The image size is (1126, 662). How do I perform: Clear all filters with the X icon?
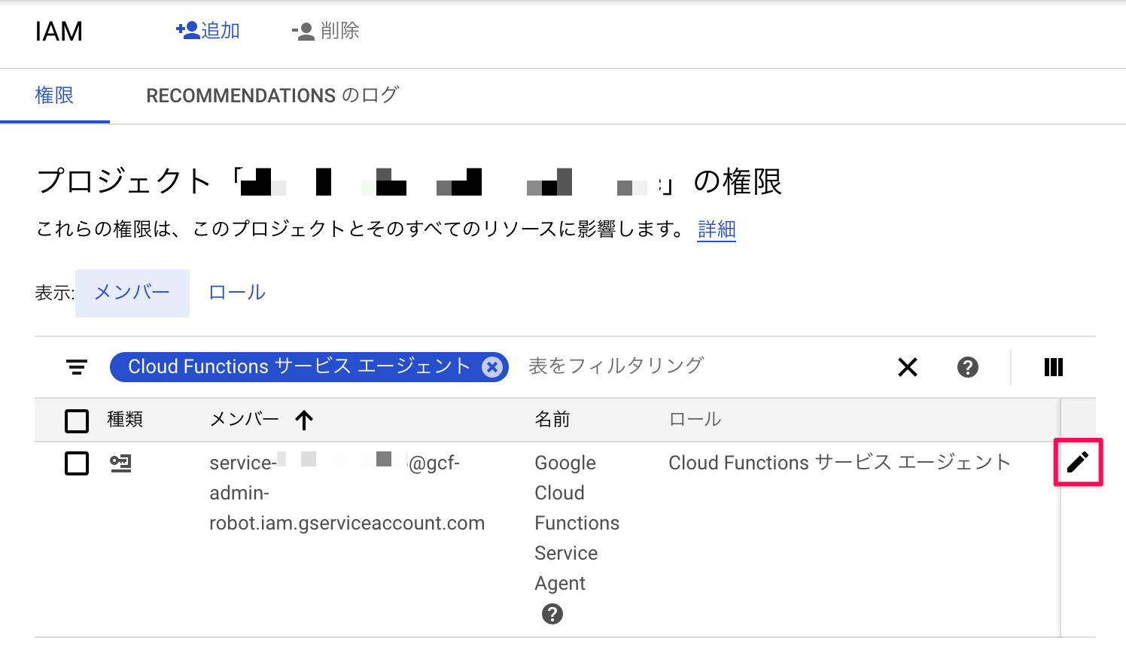(x=908, y=367)
